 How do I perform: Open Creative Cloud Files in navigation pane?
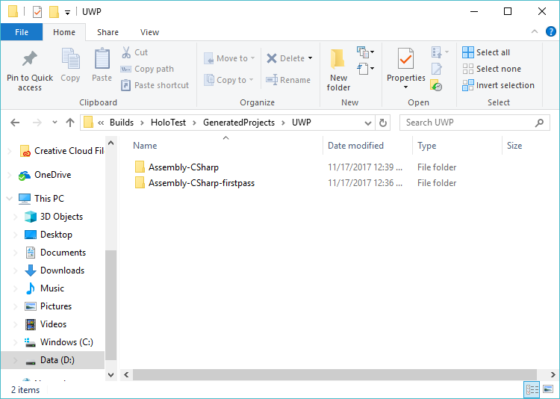pos(62,151)
